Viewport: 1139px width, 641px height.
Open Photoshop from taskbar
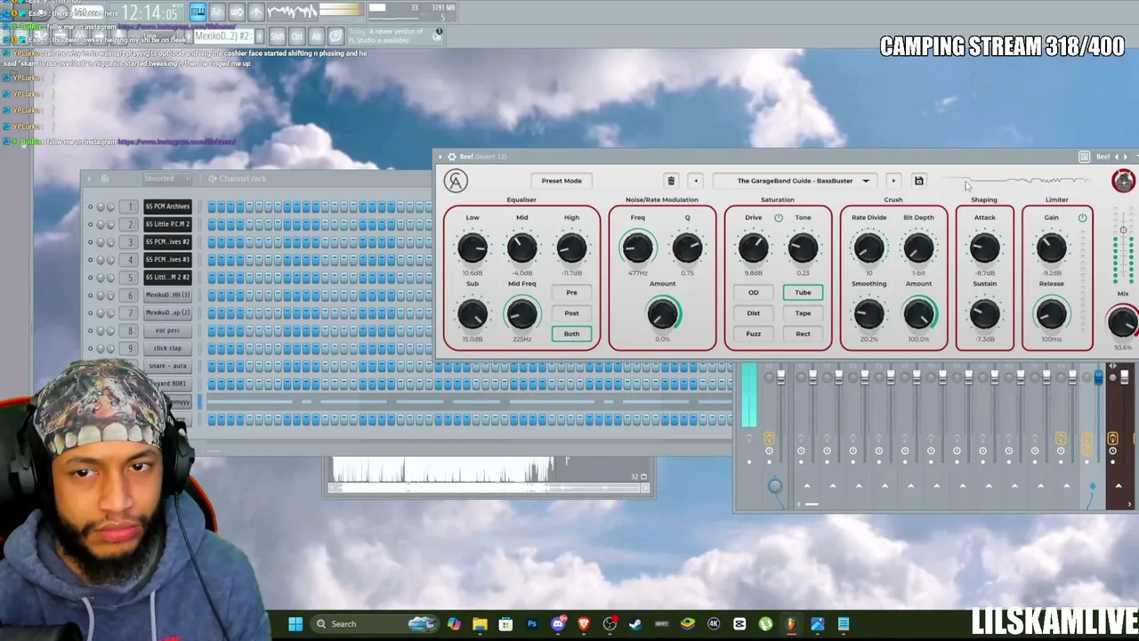point(531,624)
